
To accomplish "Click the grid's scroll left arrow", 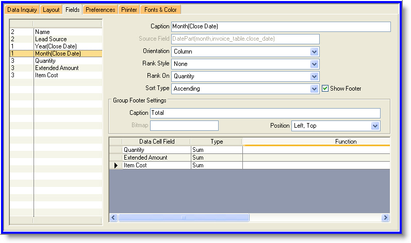I will click(113, 218).
